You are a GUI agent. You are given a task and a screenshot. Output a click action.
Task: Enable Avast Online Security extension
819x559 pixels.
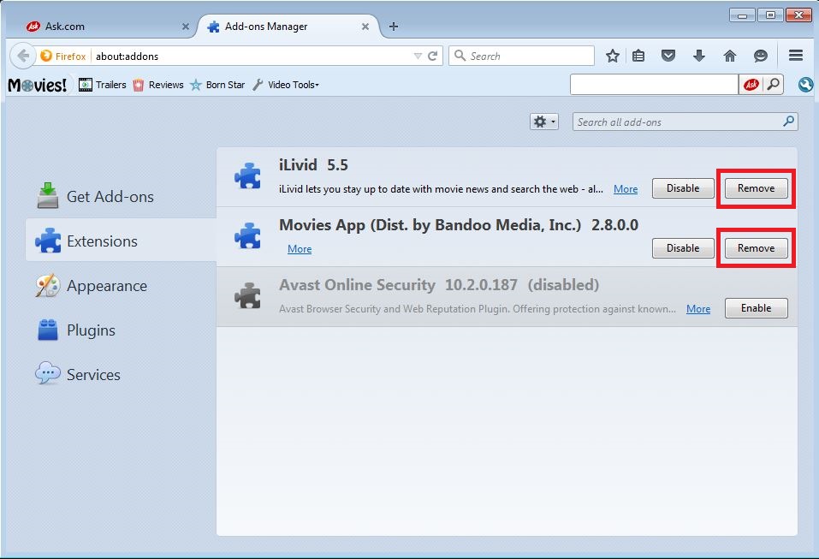point(756,308)
